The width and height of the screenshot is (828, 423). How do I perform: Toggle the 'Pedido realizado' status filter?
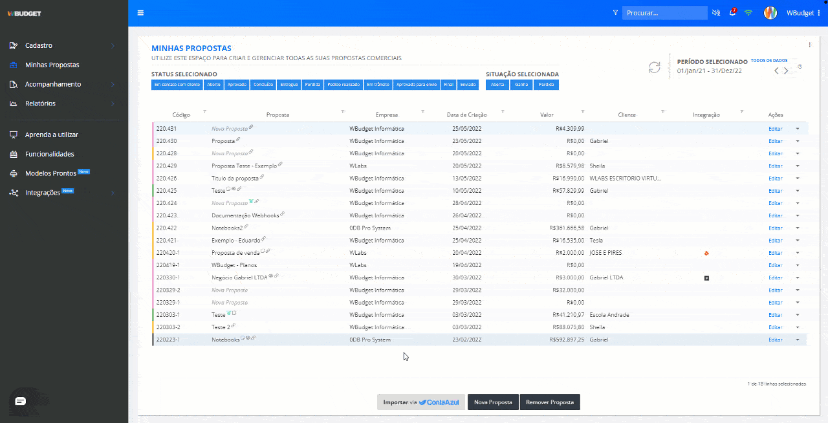pyautogui.click(x=343, y=85)
